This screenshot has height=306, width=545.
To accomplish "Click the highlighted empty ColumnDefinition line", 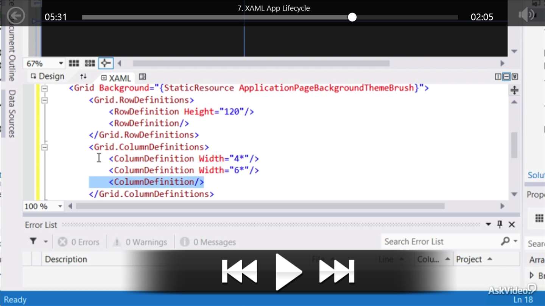I will pyautogui.click(x=156, y=182).
